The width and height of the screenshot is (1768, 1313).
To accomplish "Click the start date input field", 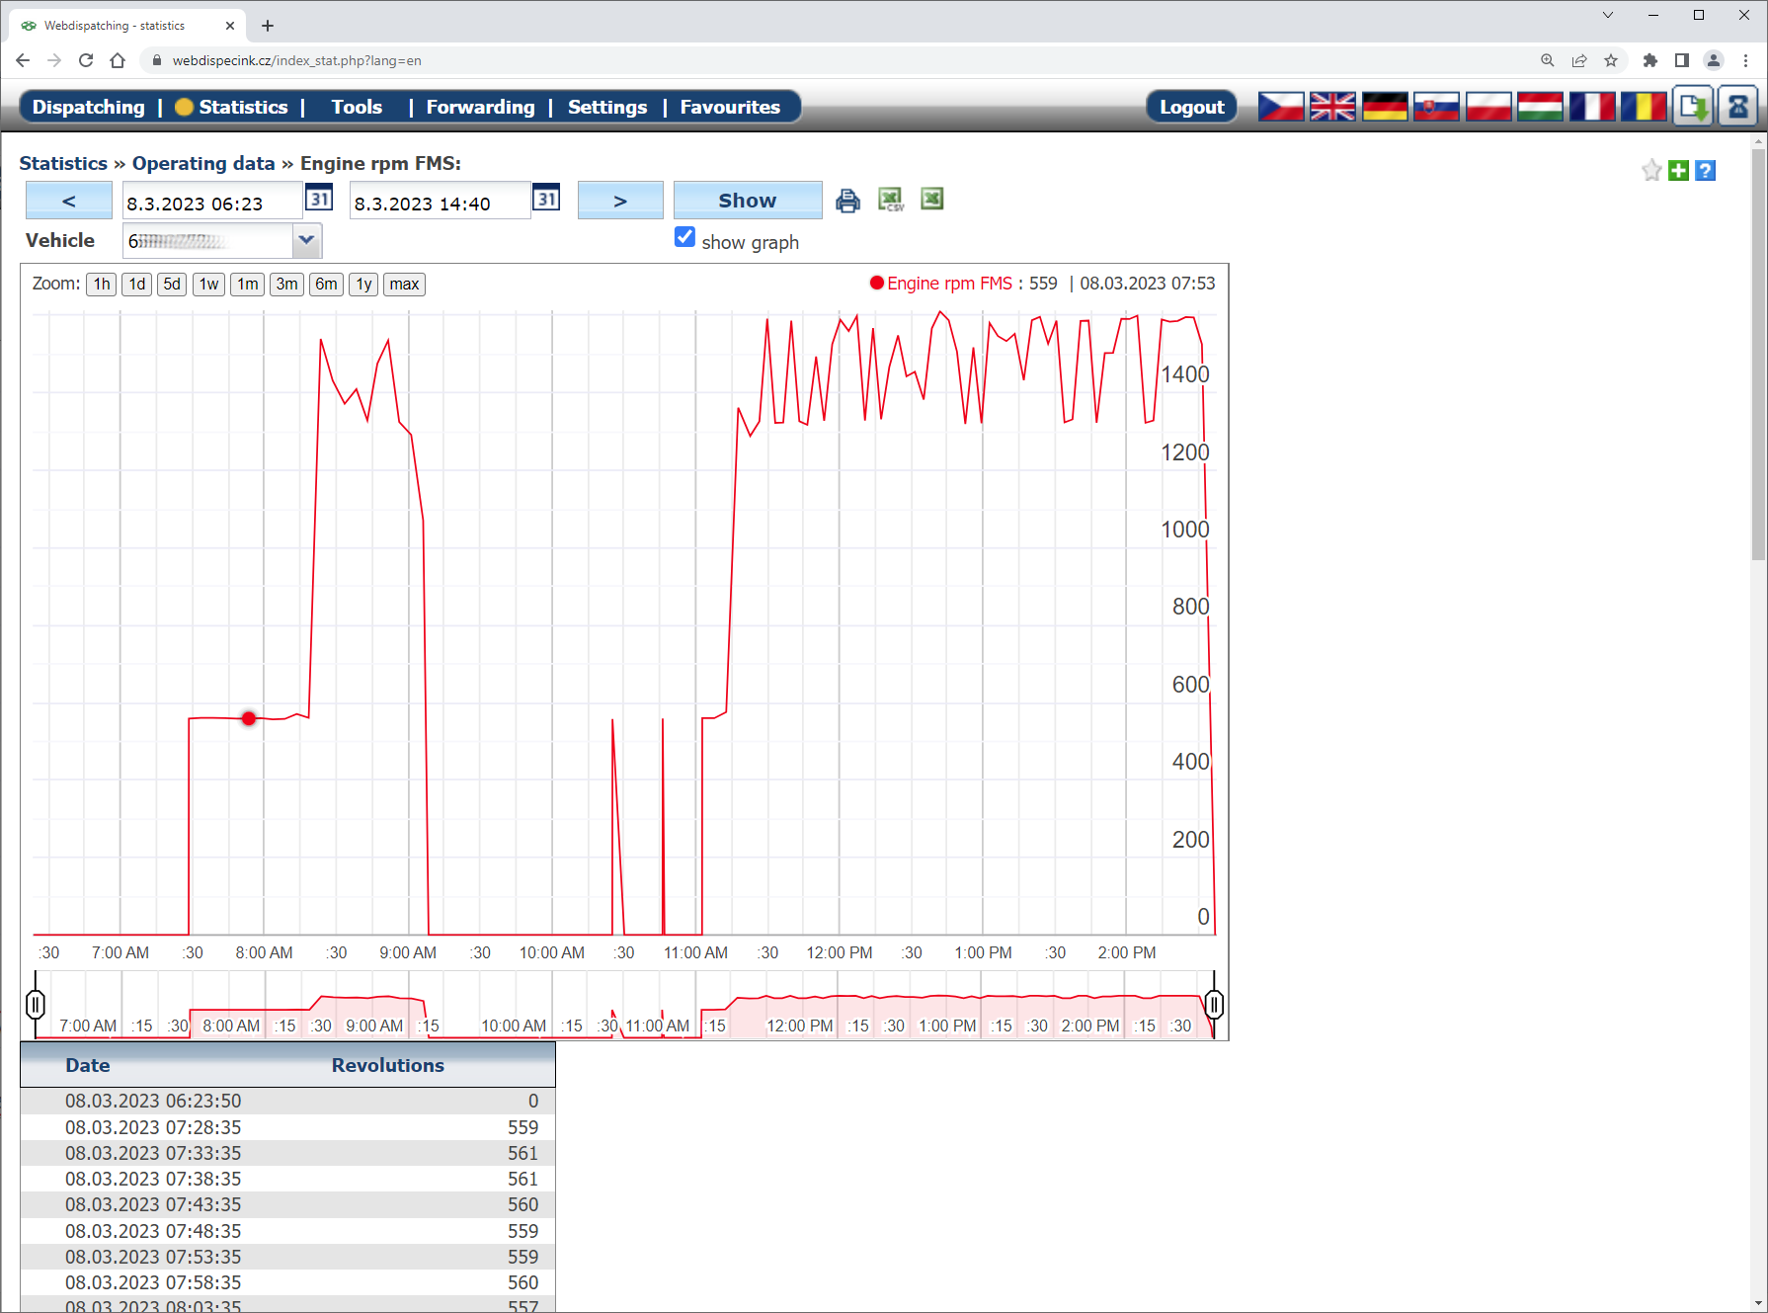I will point(211,204).
